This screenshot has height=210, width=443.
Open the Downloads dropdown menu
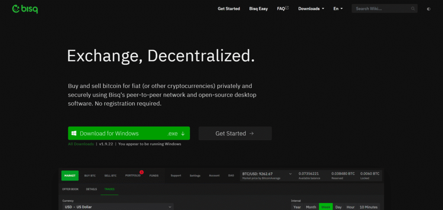click(311, 9)
